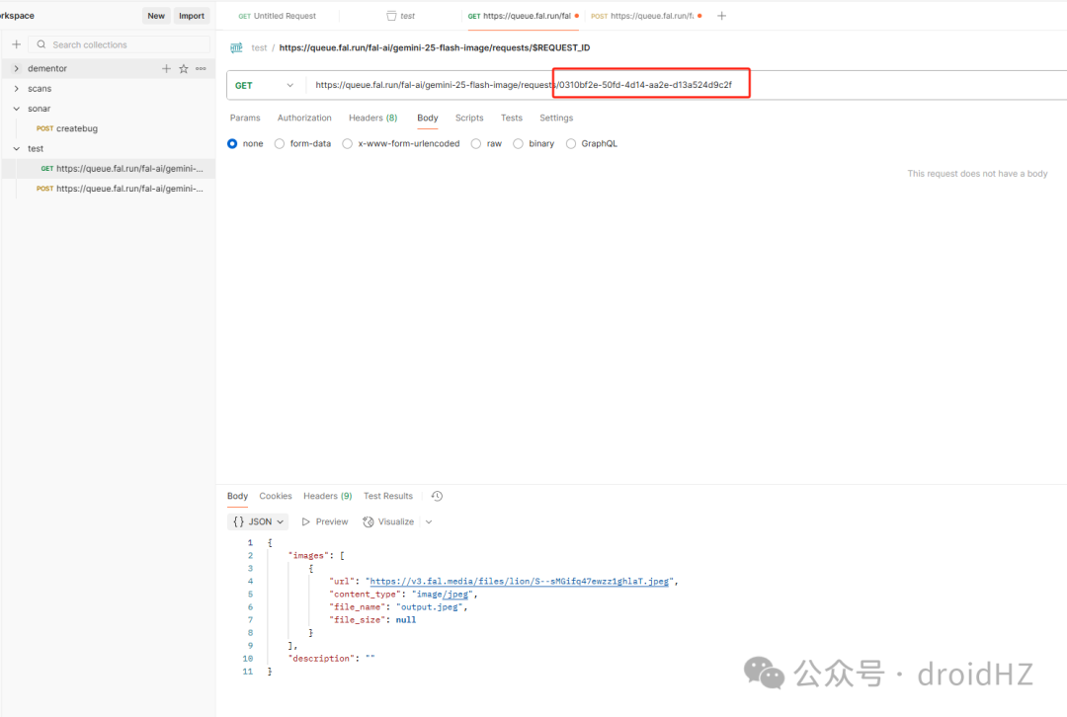Viewport: 1067px width, 717px height.
Task: Open the response Headers (9) tab
Action: click(x=327, y=496)
